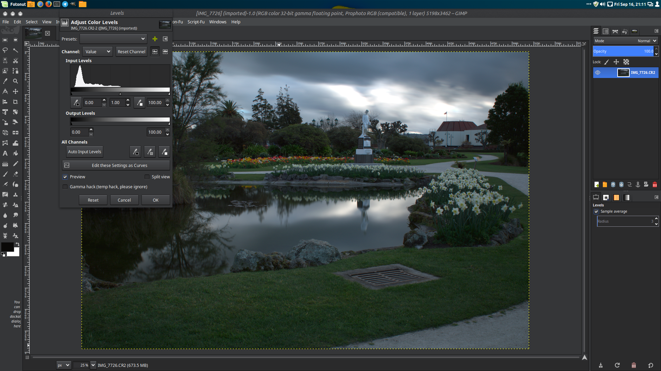Add current settings as preset
Image resolution: width=661 pixels, height=371 pixels.
pyautogui.click(x=155, y=39)
